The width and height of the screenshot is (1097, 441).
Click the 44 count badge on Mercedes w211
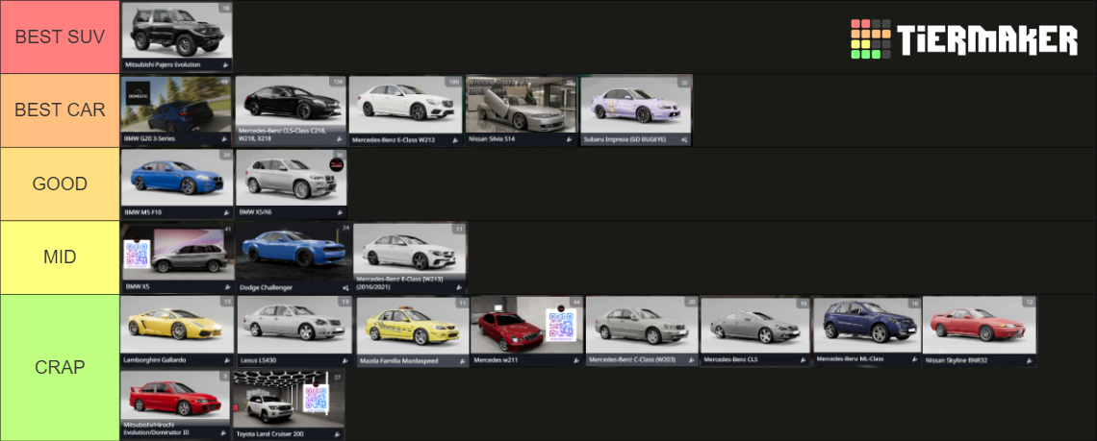[576, 302]
